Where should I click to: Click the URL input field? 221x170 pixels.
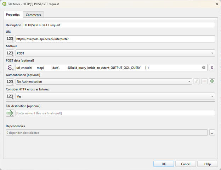(x=115, y=39)
